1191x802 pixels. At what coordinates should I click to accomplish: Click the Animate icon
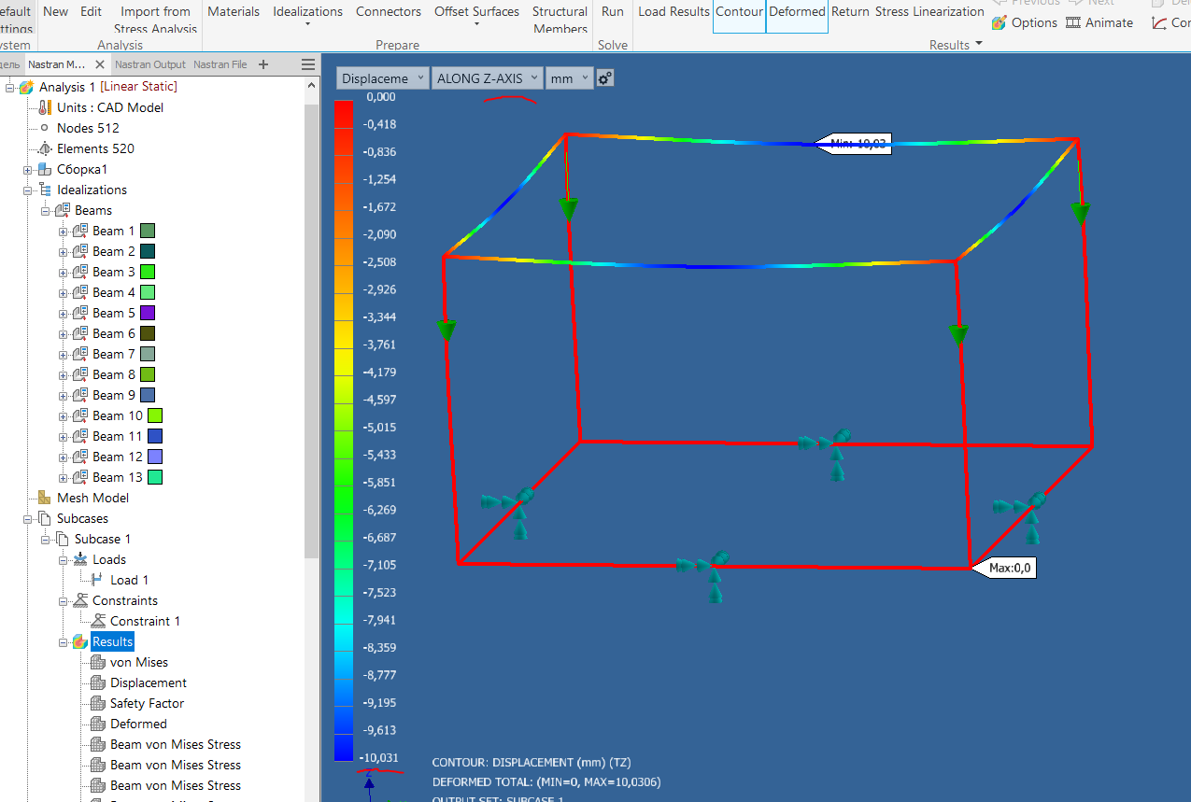pos(1099,21)
